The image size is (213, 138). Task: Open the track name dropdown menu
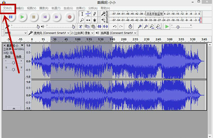coord(22,45)
